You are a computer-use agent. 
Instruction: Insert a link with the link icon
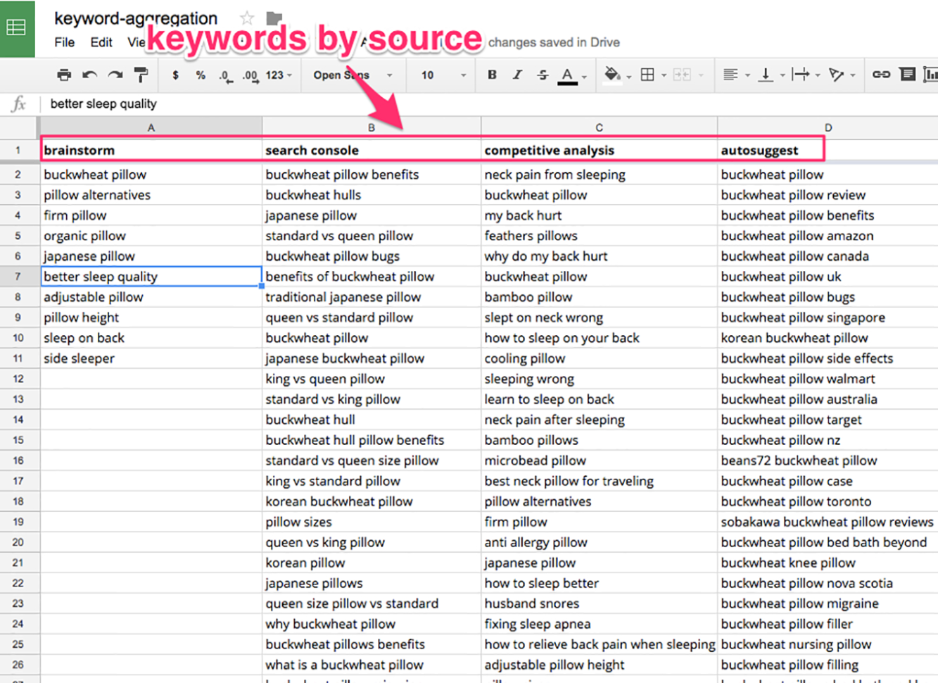[x=880, y=75]
